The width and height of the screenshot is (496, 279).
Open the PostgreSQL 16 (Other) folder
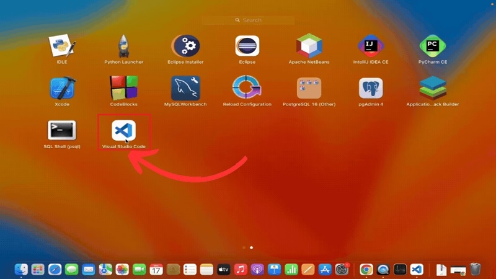tap(309, 88)
